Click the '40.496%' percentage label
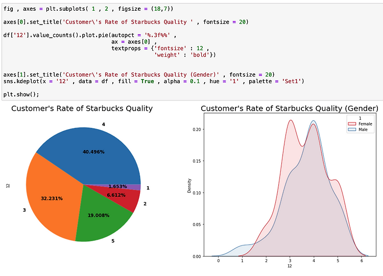This screenshot has width=383, height=276. point(93,152)
